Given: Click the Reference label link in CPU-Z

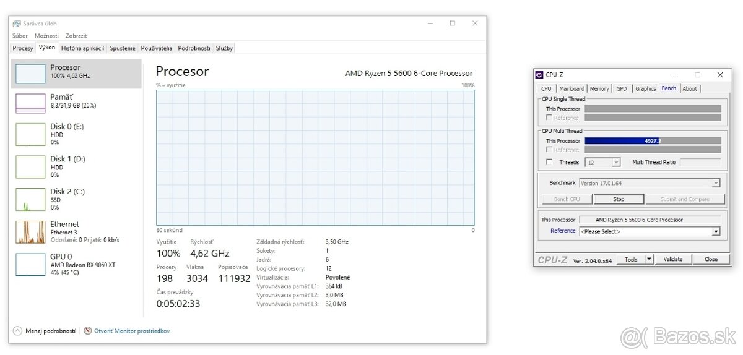Looking at the screenshot, I should [563, 231].
